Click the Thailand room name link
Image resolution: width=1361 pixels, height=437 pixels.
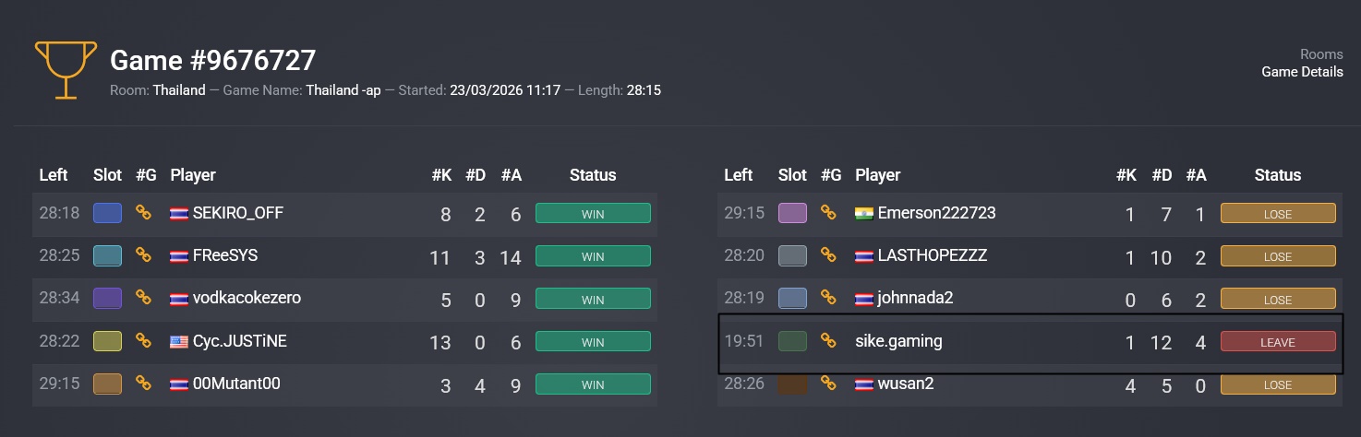179,90
